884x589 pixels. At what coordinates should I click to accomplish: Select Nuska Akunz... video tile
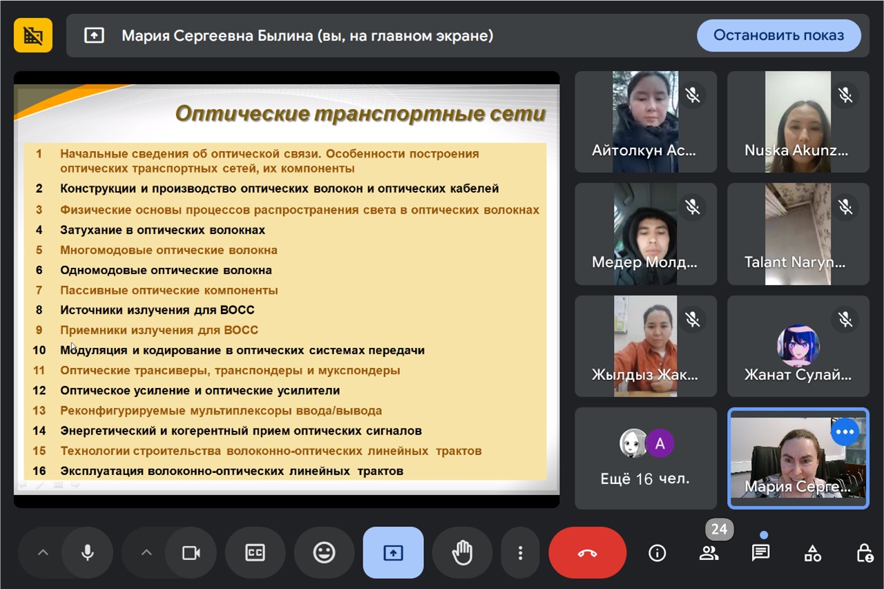point(798,122)
